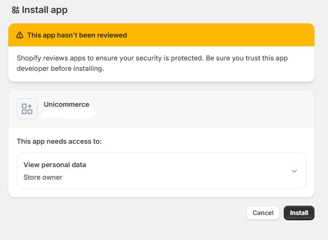Select the Unicommerce app name
The image size is (328, 240).
point(67,105)
